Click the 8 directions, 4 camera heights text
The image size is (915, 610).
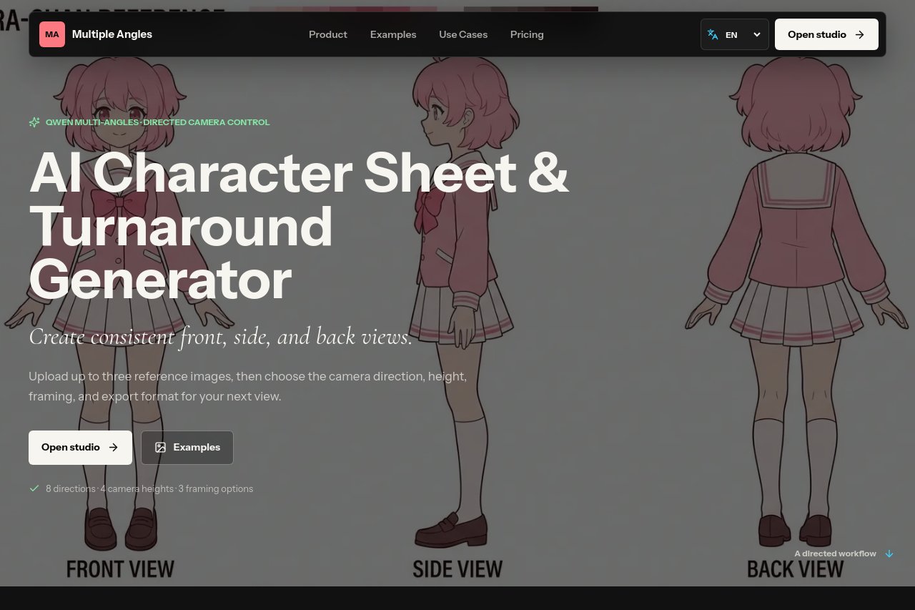coord(149,488)
